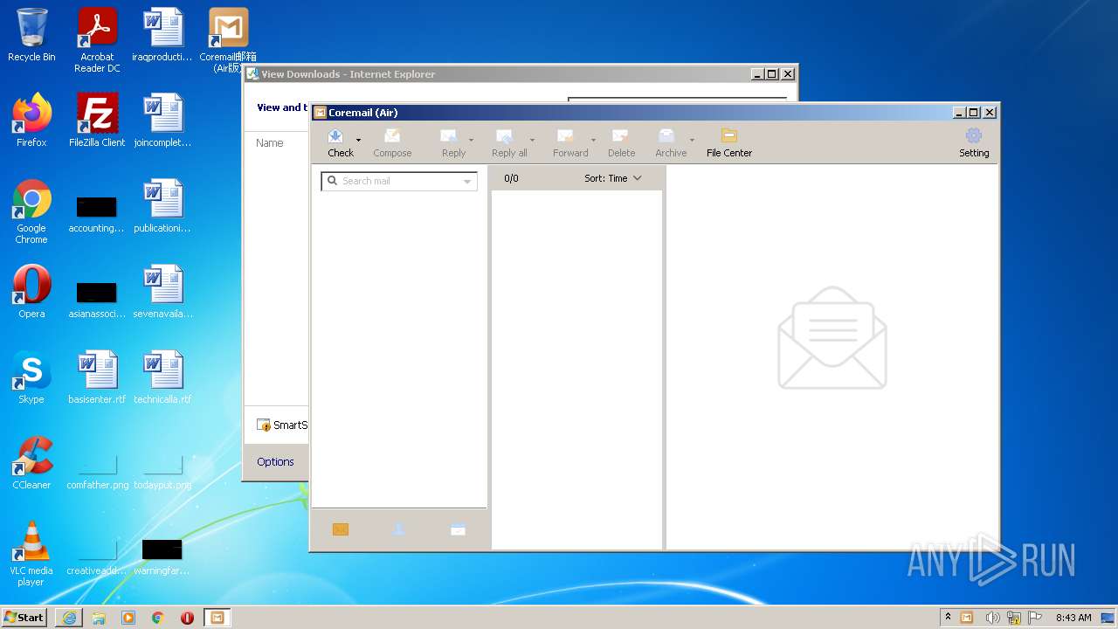This screenshot has height=629, width=1118.
Task: Select the iraqproducti document icon
Action: (x=162, y=36)
